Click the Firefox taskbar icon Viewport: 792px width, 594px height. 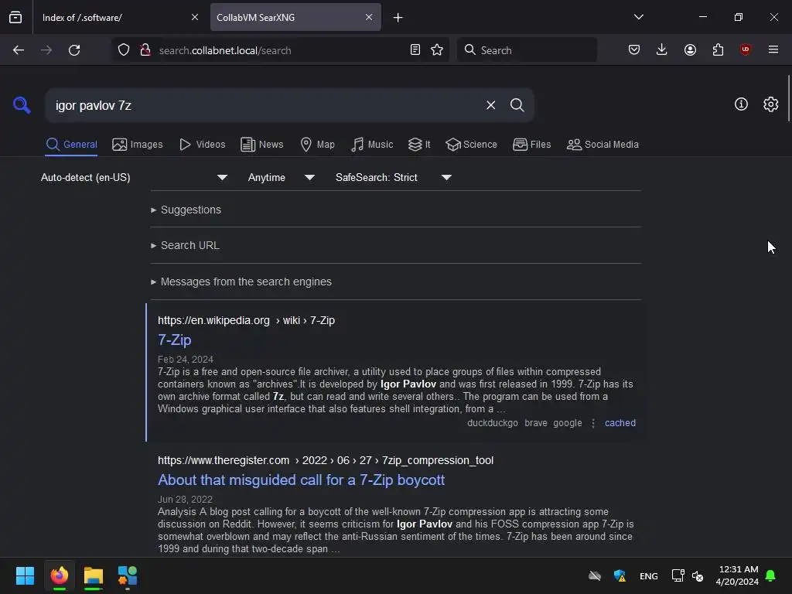coord(60,575)
